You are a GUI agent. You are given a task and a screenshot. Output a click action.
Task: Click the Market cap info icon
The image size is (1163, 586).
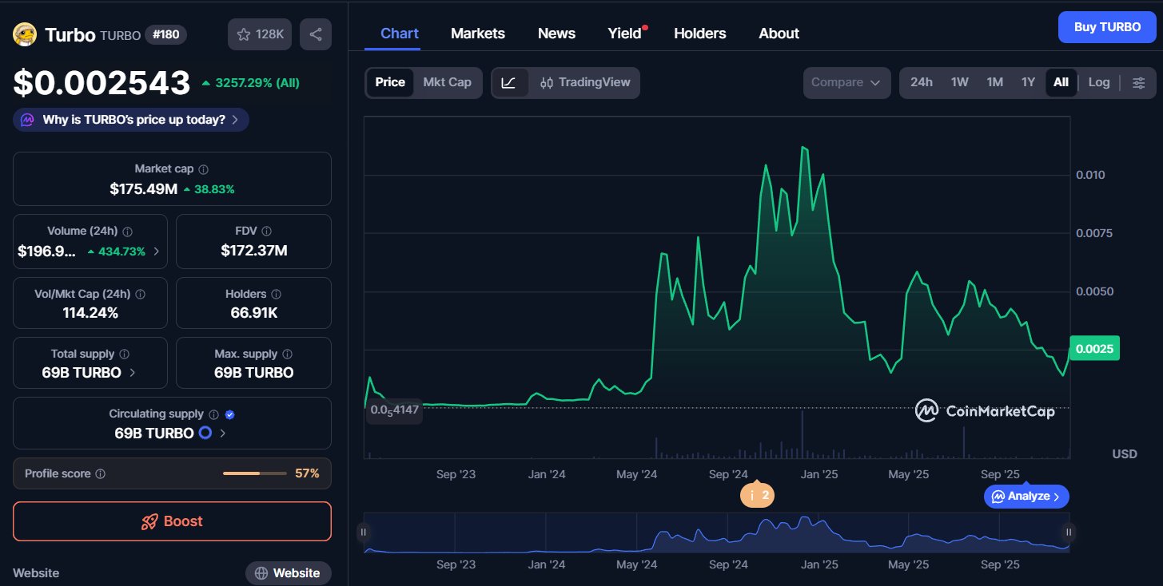coord(203,169)
